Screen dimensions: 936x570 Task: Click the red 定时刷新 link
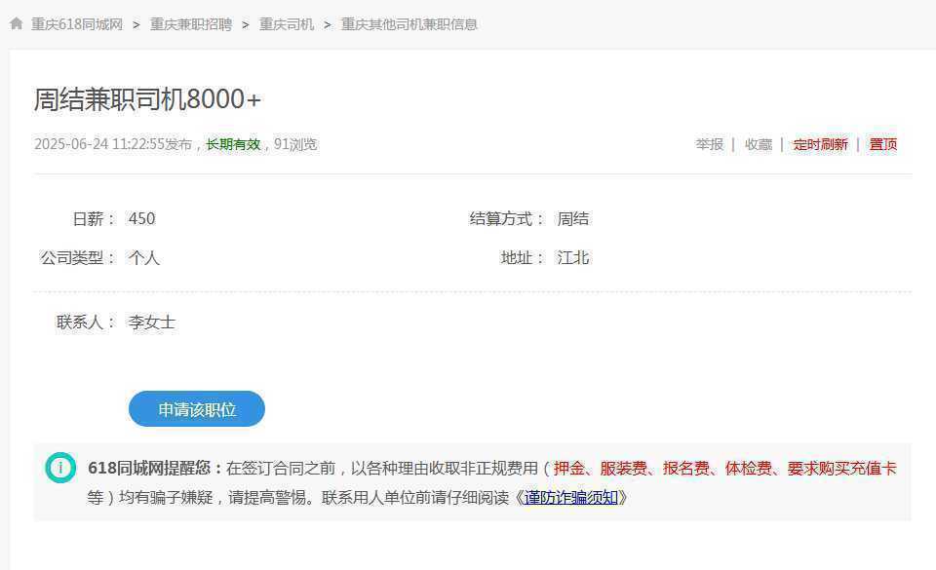[x=821, y=144]
